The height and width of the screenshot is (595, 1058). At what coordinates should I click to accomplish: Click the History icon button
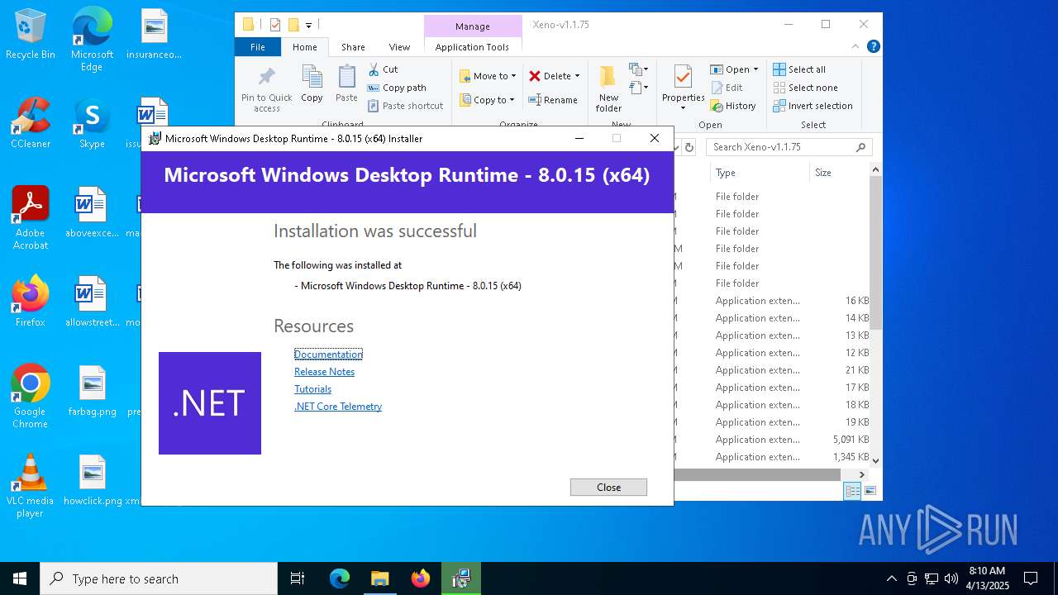click(x=717, y=106)
